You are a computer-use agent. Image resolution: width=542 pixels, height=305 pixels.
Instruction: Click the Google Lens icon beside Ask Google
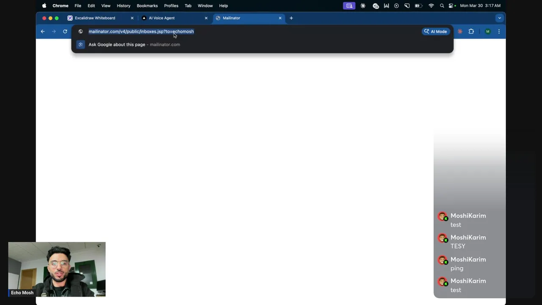click(x=80, y=44)
